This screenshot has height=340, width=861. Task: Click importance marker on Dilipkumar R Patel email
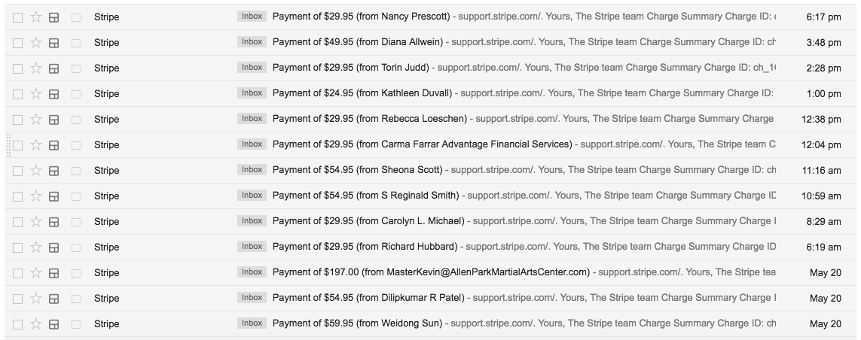[x=77, y=299]
